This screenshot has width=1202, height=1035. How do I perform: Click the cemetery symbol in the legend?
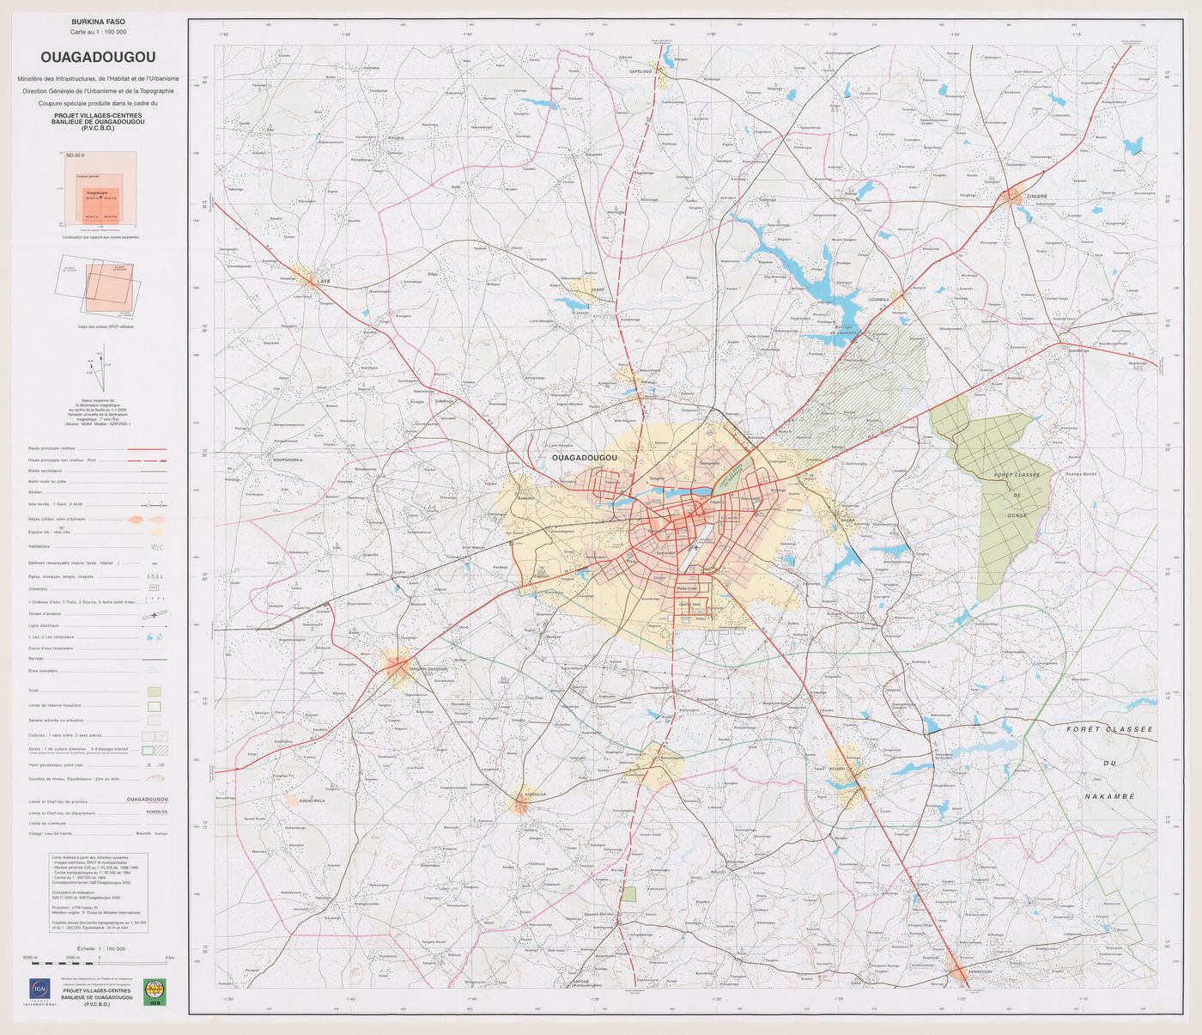coord(155,588)
